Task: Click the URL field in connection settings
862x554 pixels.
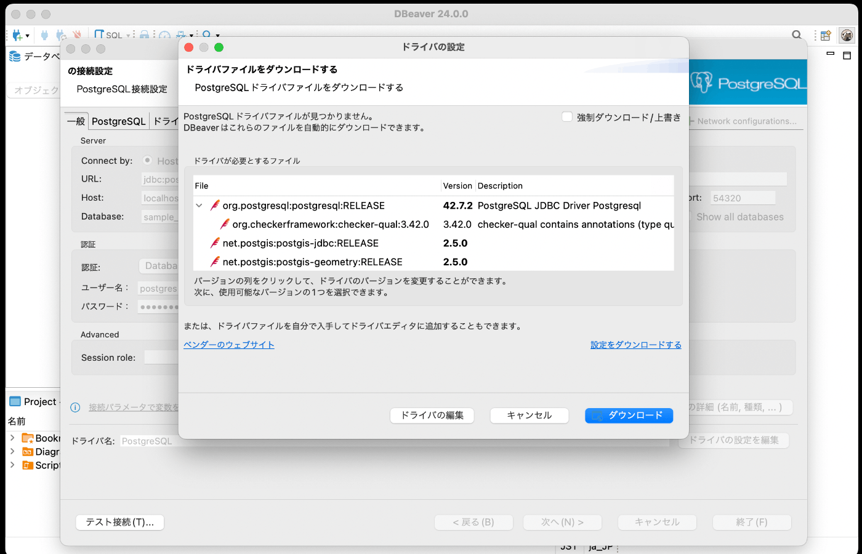Action: pos(160,179)
